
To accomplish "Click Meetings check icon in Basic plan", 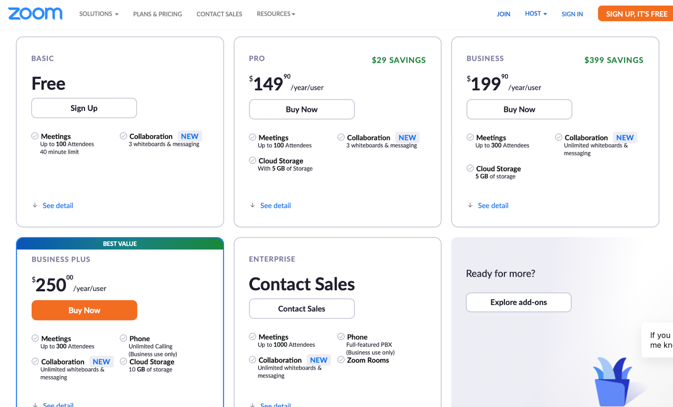I will click(35, 136).
